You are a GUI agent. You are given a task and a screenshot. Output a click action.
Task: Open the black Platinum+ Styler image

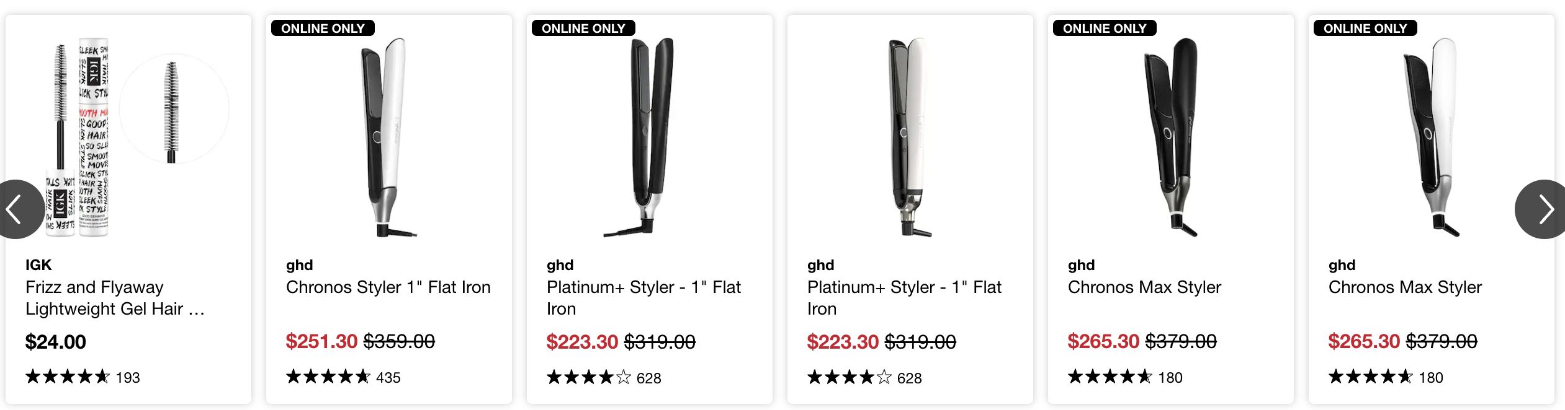649,137
